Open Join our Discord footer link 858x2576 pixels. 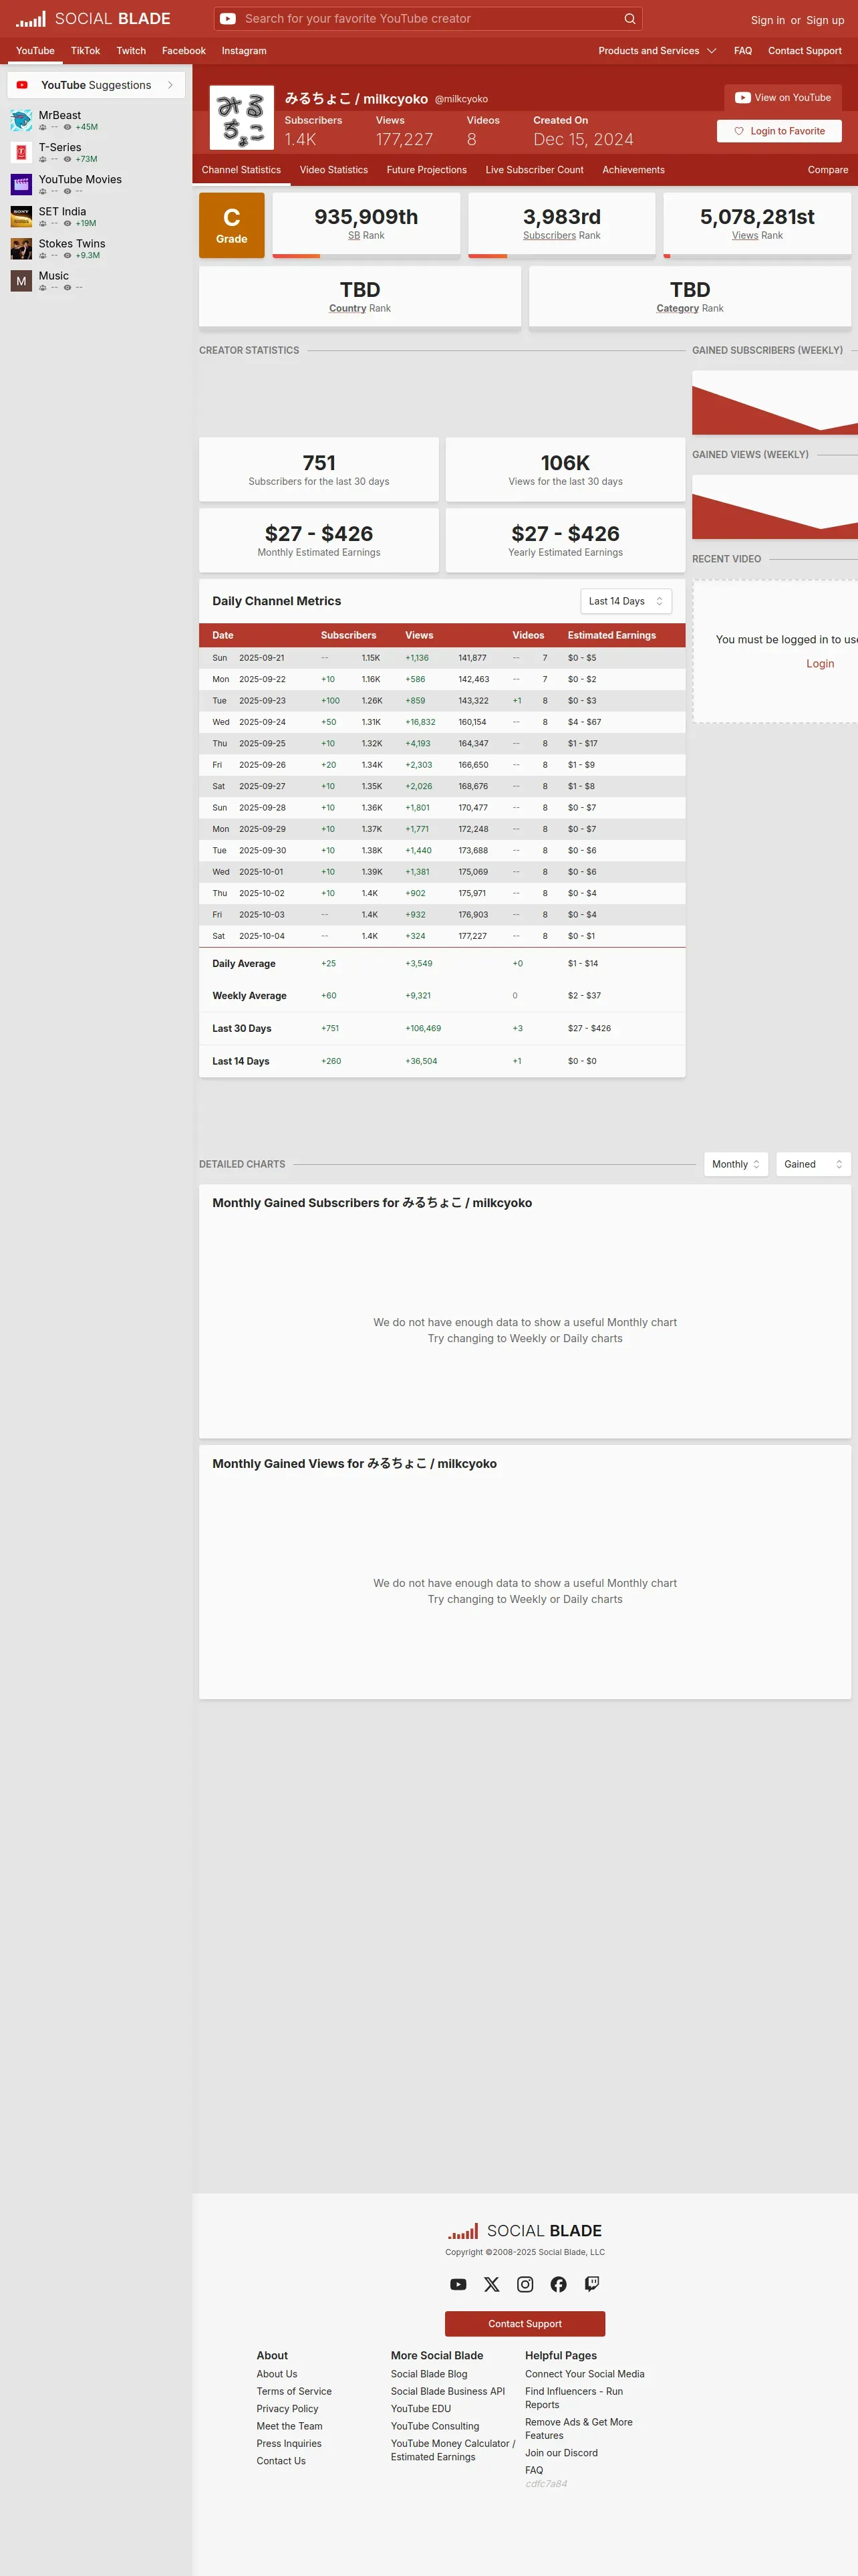[561, 2453]
